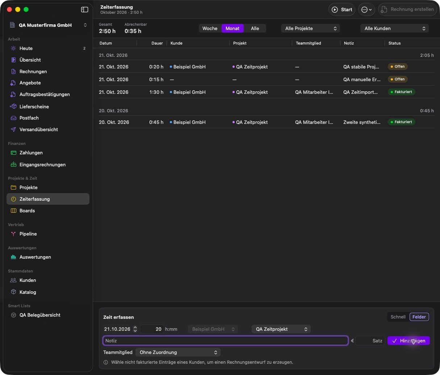440x375 pixels.
Task: Click the Versandübersicht paper plane icon
Action: coord(13,129)
